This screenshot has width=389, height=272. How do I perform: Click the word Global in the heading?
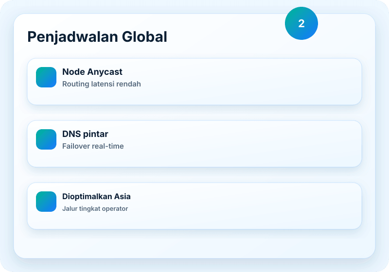(144, 37)
